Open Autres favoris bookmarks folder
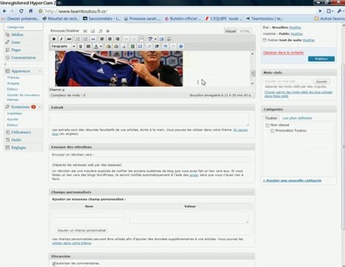The width and height of the screenshot is (345, 267). click(x=329, y=19)
